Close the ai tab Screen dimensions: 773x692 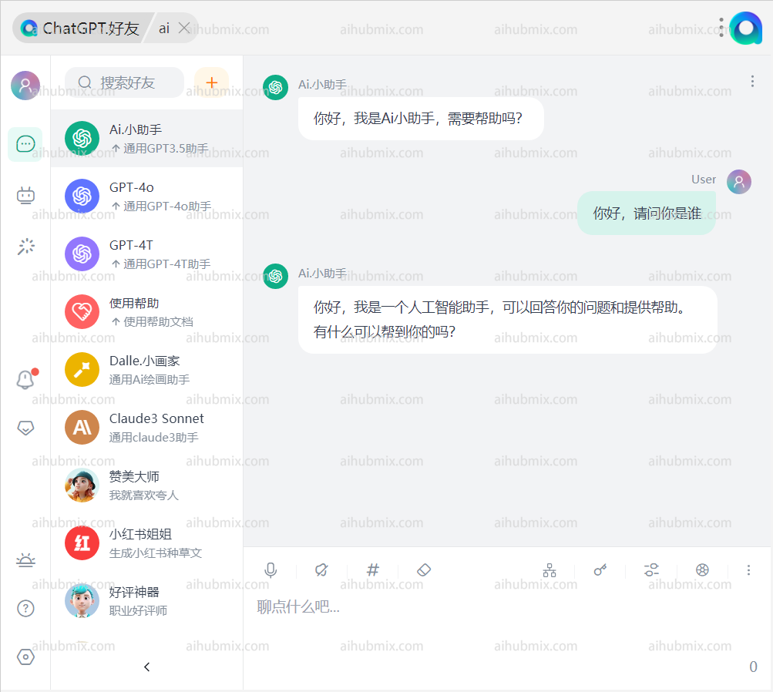pyautogui.click(x=184, y=28)
